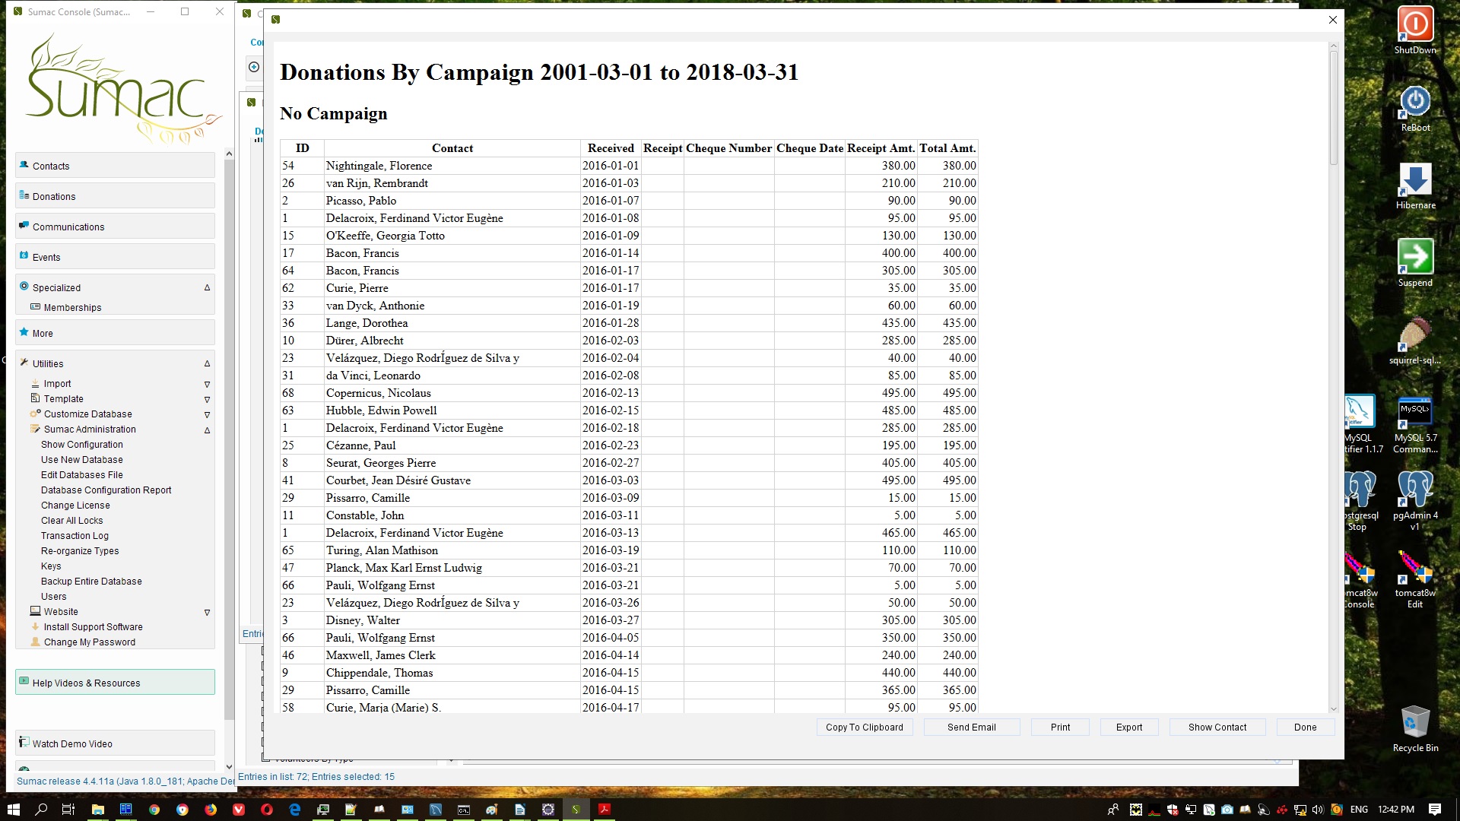Expand the Customize Database submenu
The height and width of the screenshot is (821, 1460).
pyautogui.click(x=207, y=414)
